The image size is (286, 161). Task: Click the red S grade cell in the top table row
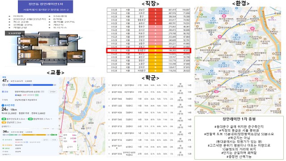[x=156, y=10]
